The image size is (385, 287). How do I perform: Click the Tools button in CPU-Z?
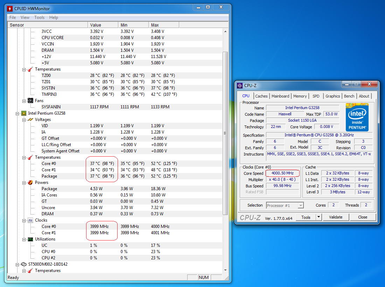point(306,217)
